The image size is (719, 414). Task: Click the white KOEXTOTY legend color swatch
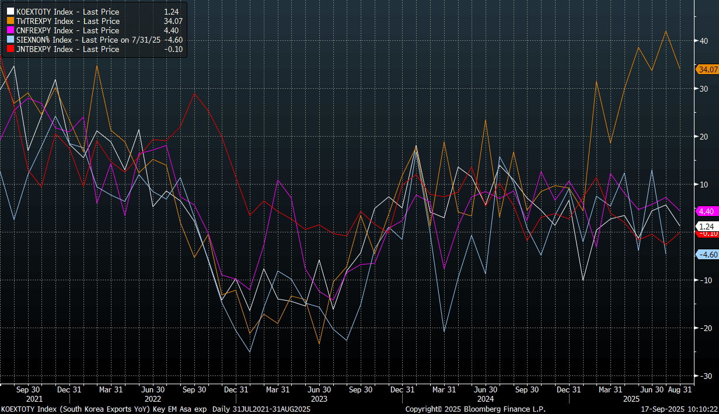[10, 12]
